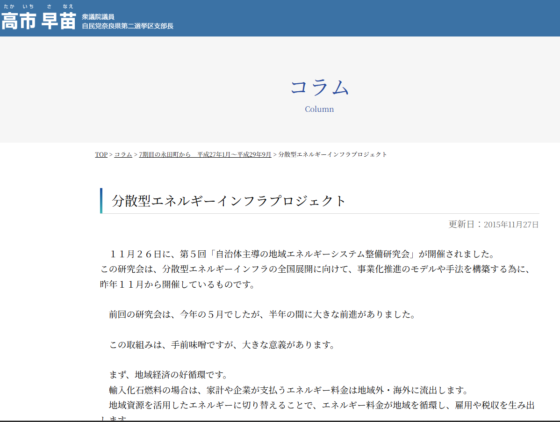Screen dimensions: 560x422
Task: Click the paragraph starting with １１月２６日に
Action: click(280, 269)
